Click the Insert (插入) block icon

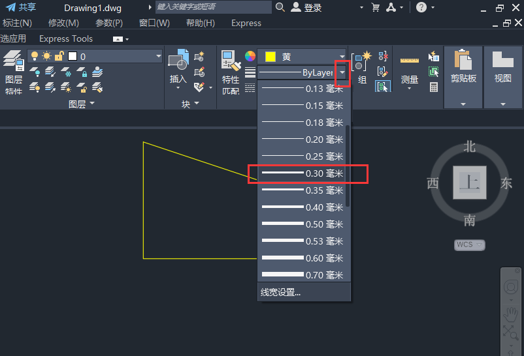(178, 59)
